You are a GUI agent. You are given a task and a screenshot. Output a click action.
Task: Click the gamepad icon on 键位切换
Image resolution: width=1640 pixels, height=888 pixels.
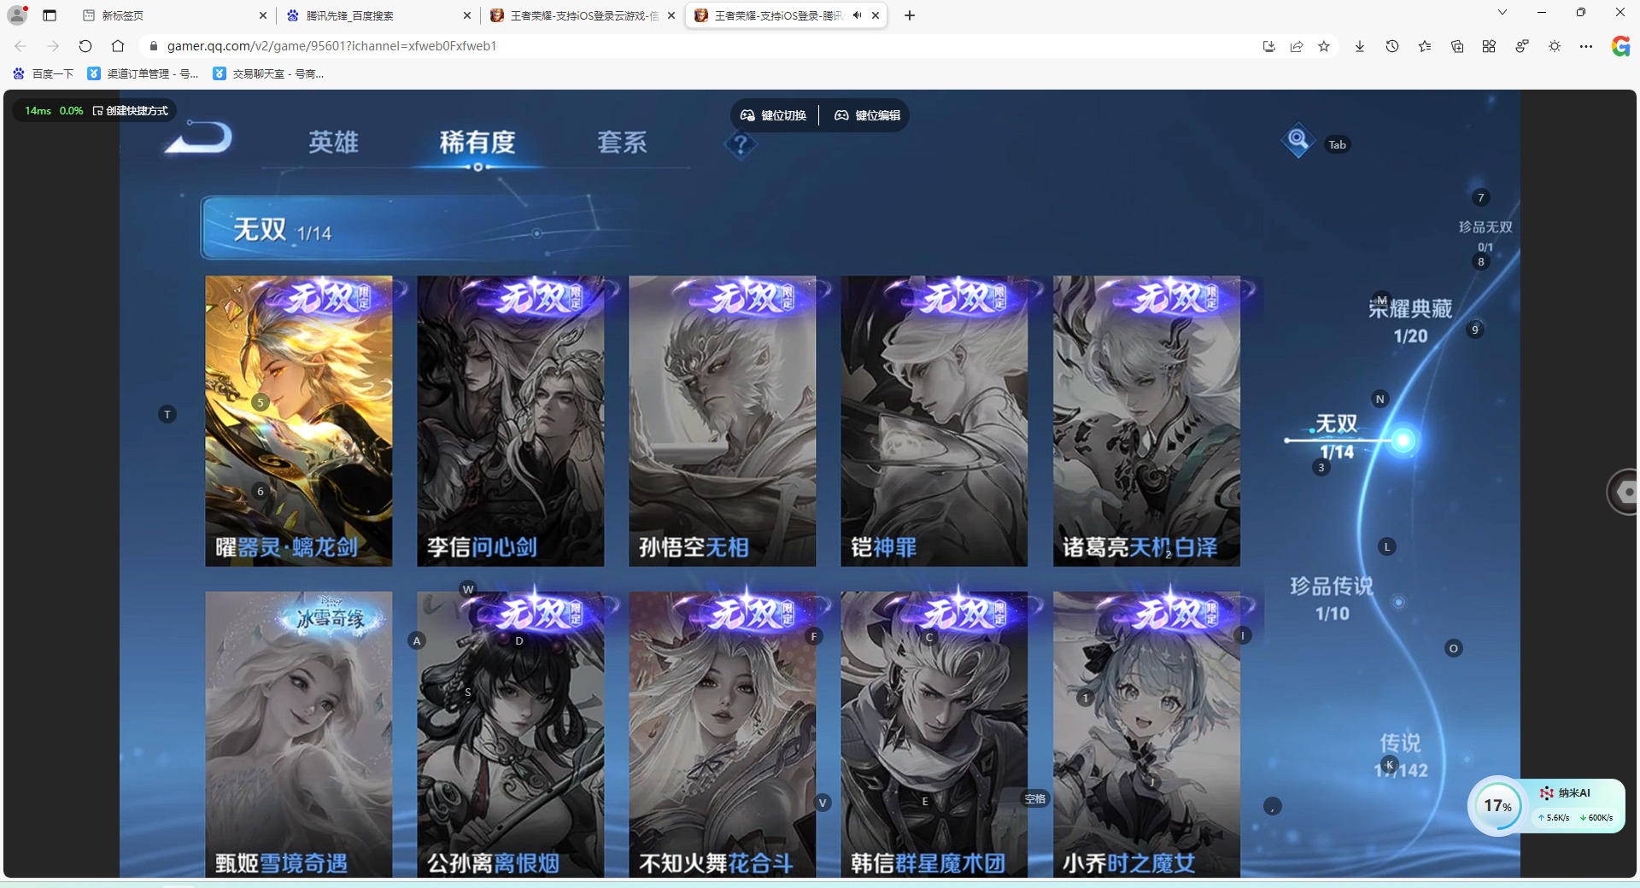click(747, 114)
